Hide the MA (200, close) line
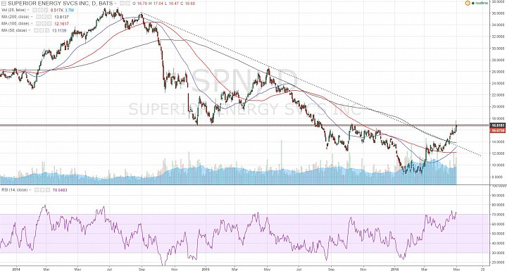 38,17
